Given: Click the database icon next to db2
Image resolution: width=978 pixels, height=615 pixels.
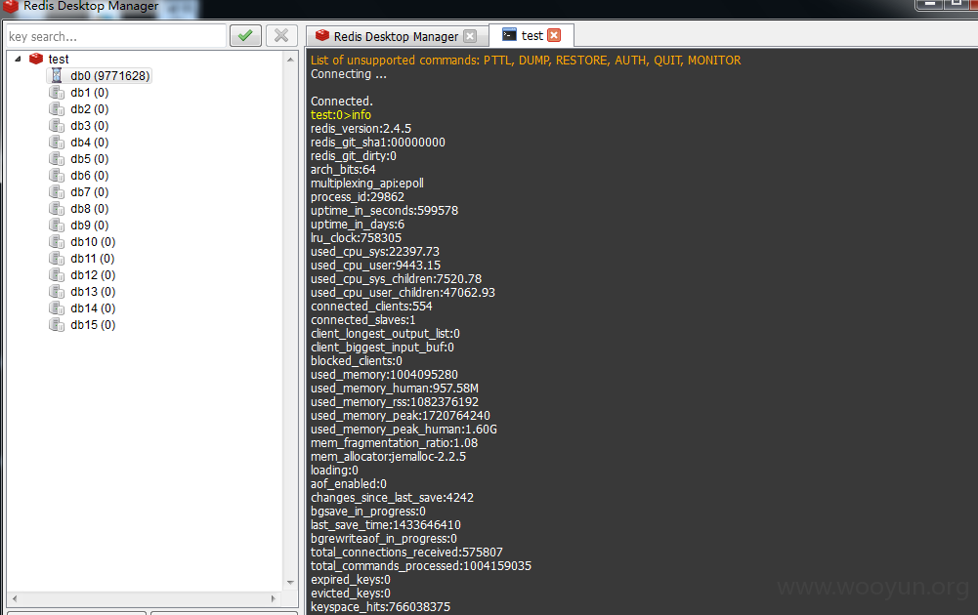Looking at the screenshot, I should (57, 109).
